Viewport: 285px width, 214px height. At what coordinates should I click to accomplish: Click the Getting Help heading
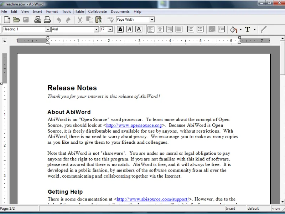[65, 192]
